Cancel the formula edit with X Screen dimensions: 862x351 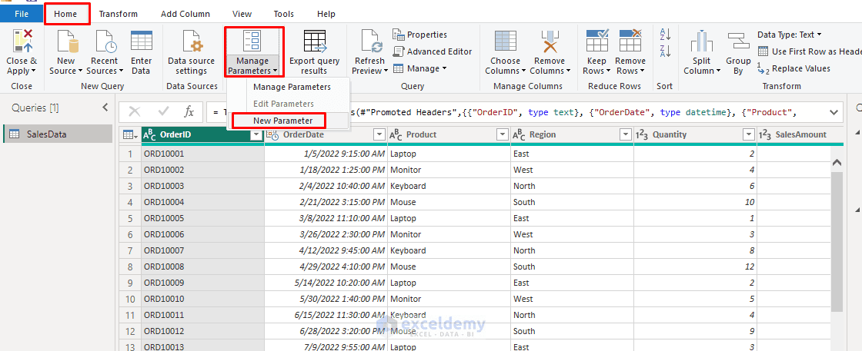click(134, 112)
